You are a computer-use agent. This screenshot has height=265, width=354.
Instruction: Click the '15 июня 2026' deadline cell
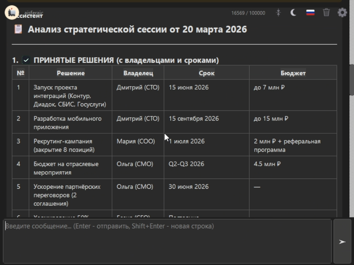pyautogui.click(x=189, y=88)
